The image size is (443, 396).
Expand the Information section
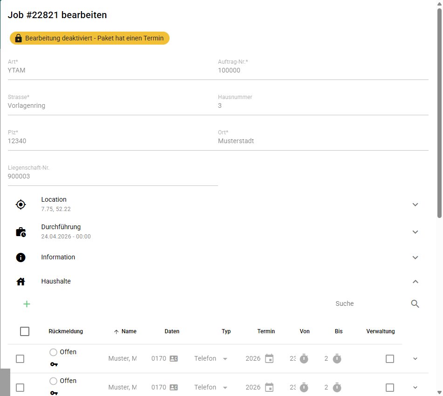click(x=415, y=257)
